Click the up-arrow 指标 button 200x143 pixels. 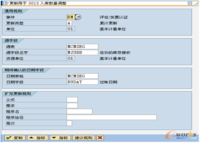tap(38, 138)
